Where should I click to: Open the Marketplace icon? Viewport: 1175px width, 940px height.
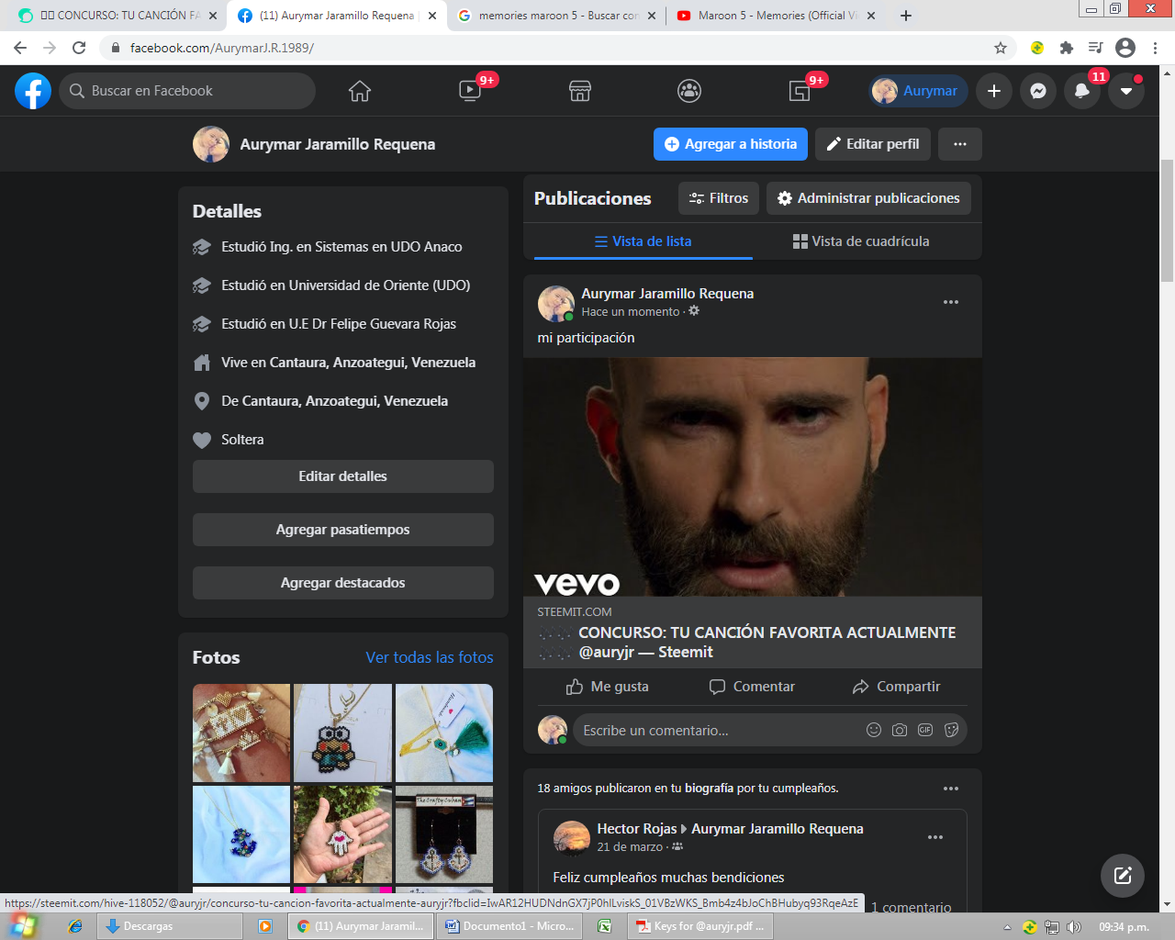[579, 91]
